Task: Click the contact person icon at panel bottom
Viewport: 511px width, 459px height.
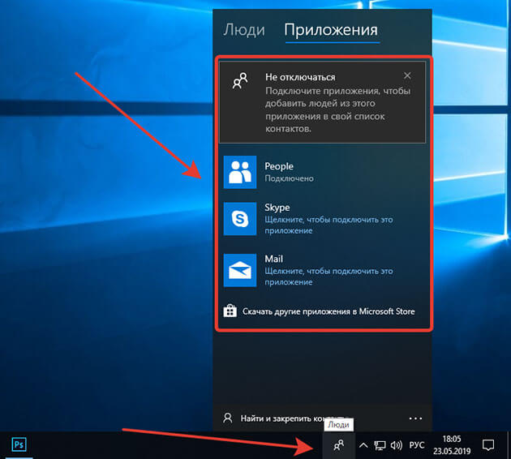Action: tap(228, 418)
